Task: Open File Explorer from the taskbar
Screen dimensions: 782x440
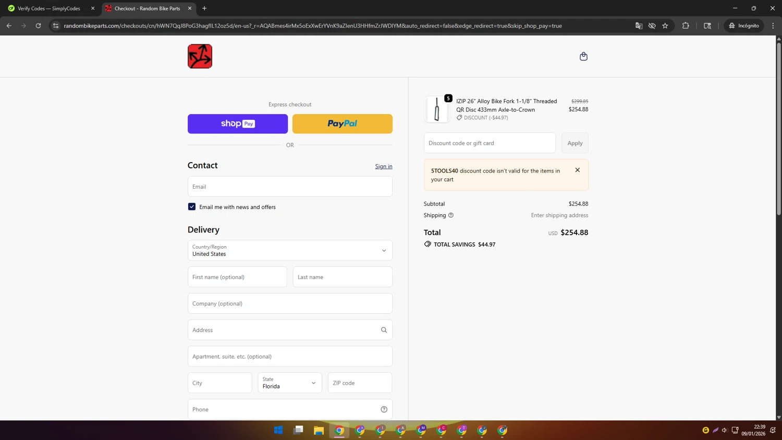Action: click(x=319, y=430)
